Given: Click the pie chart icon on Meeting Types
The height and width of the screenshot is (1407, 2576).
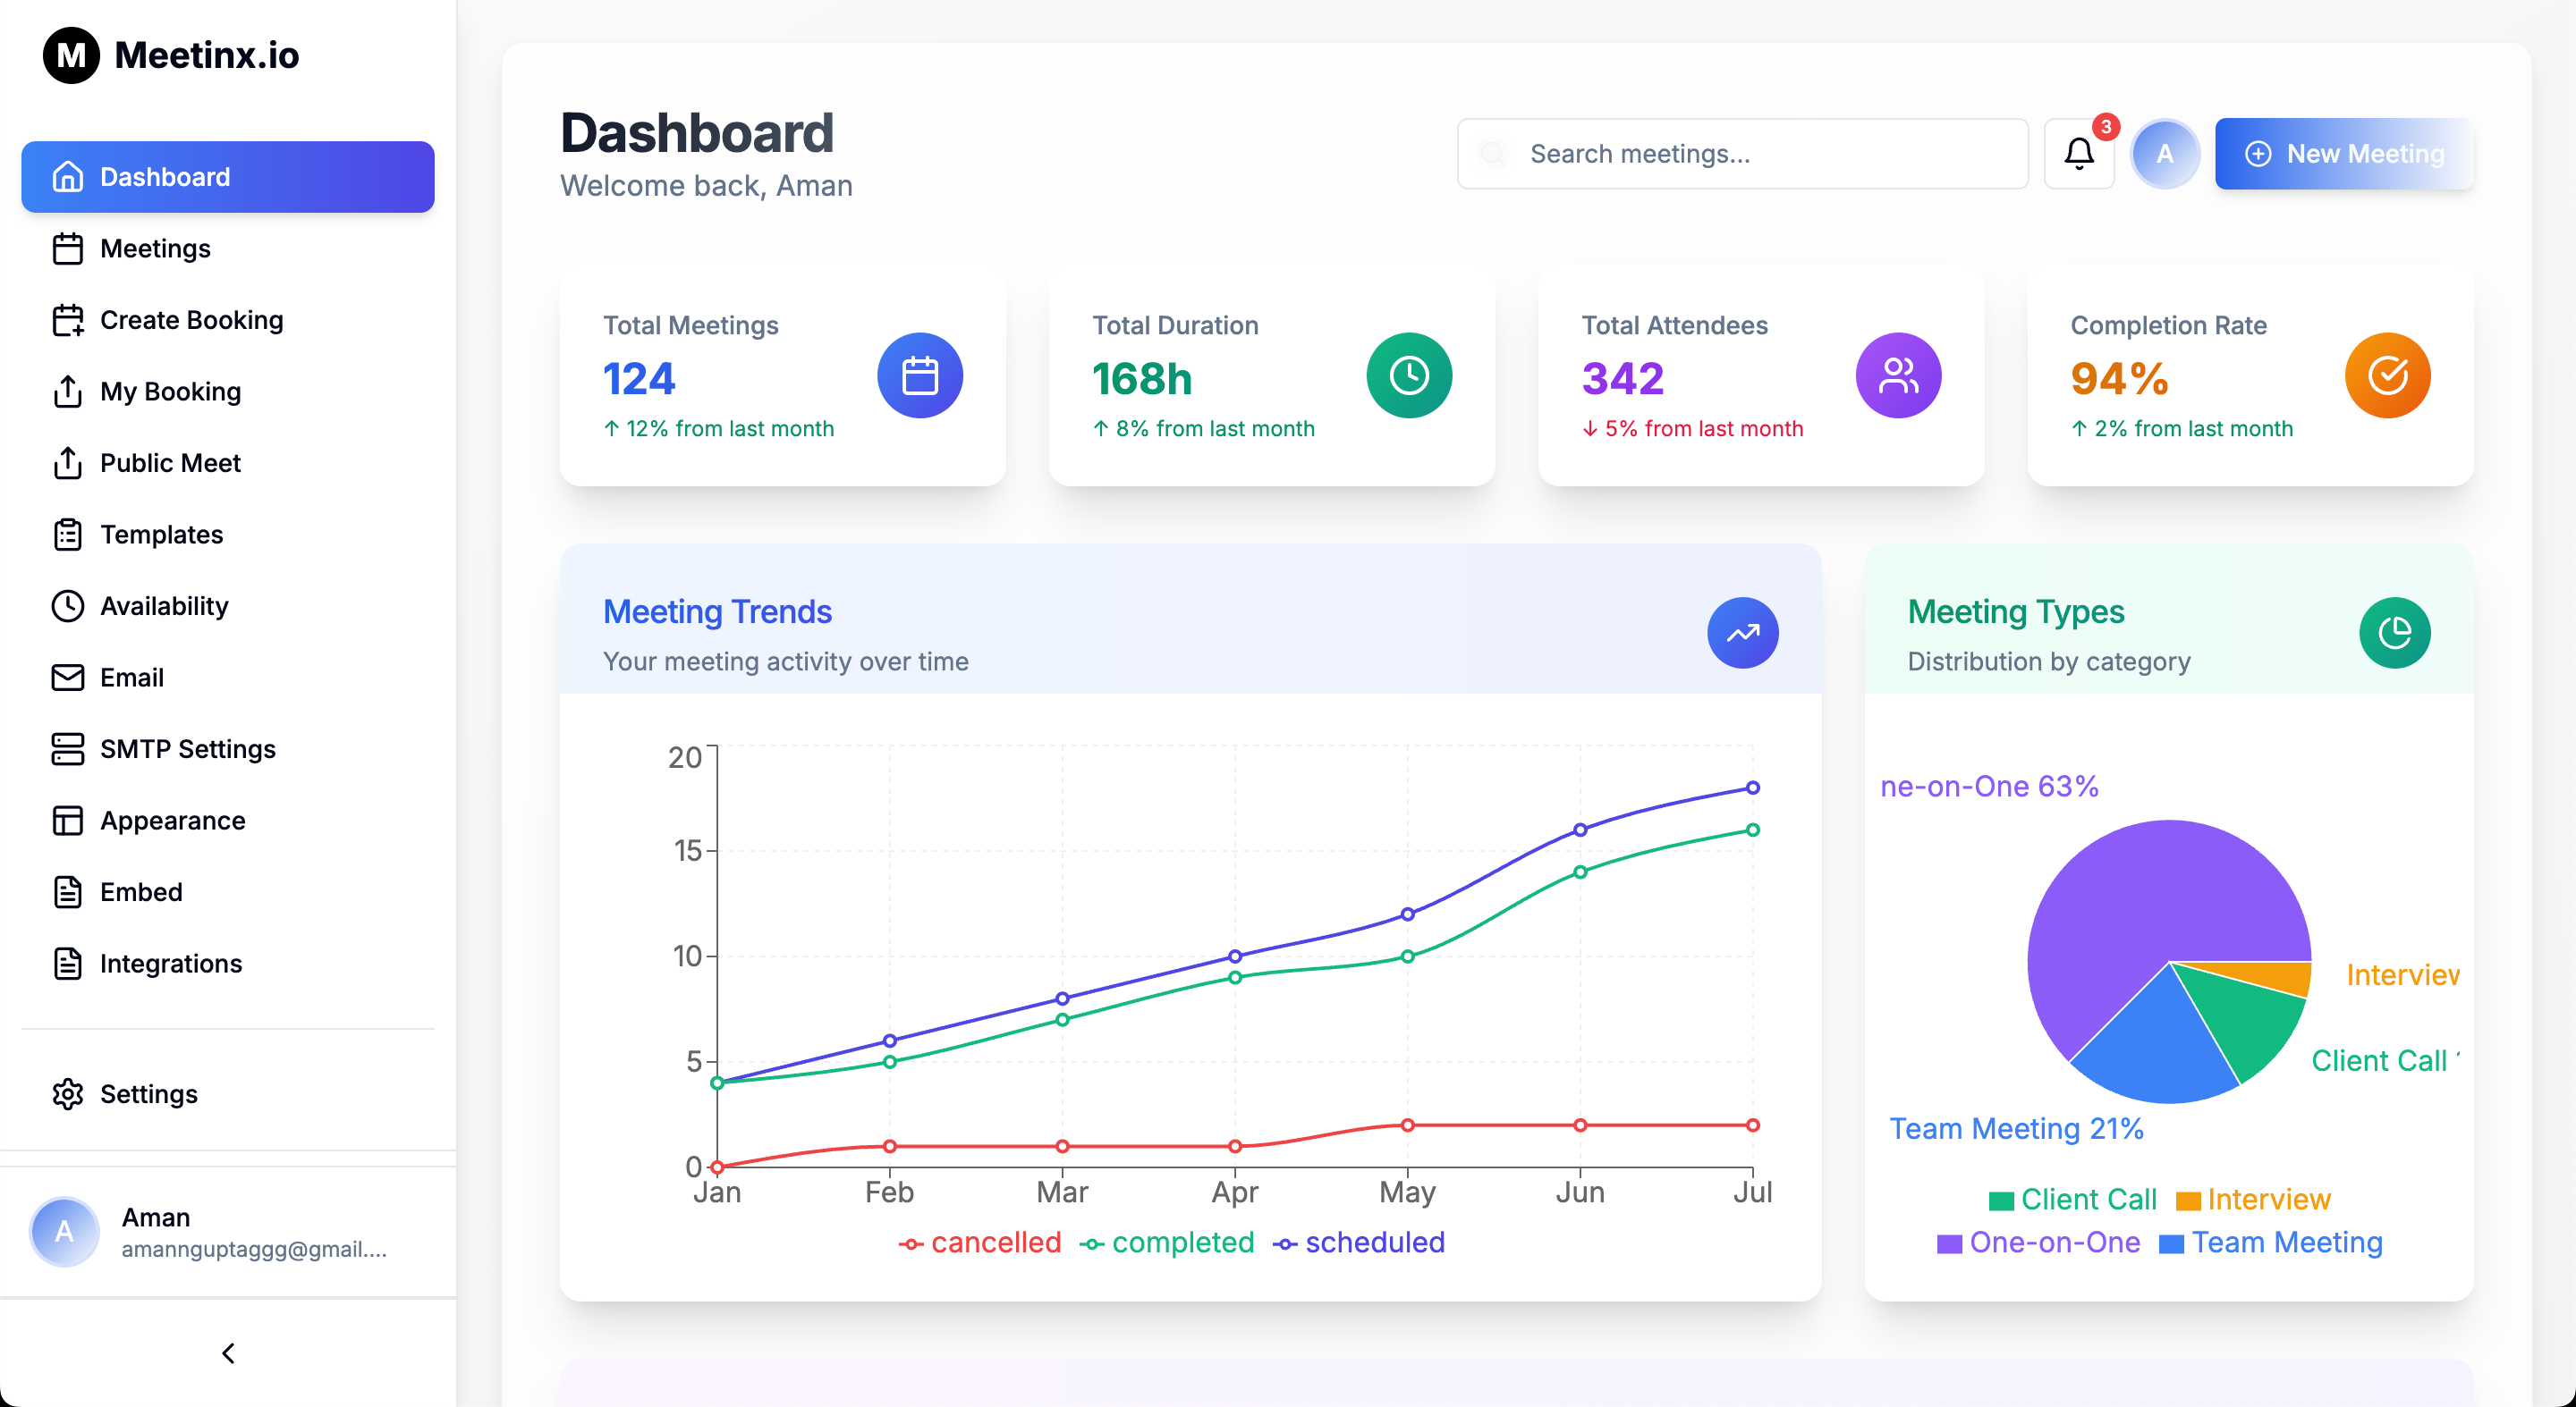Looking at the screenshot, I should (x=2394, y=633).
